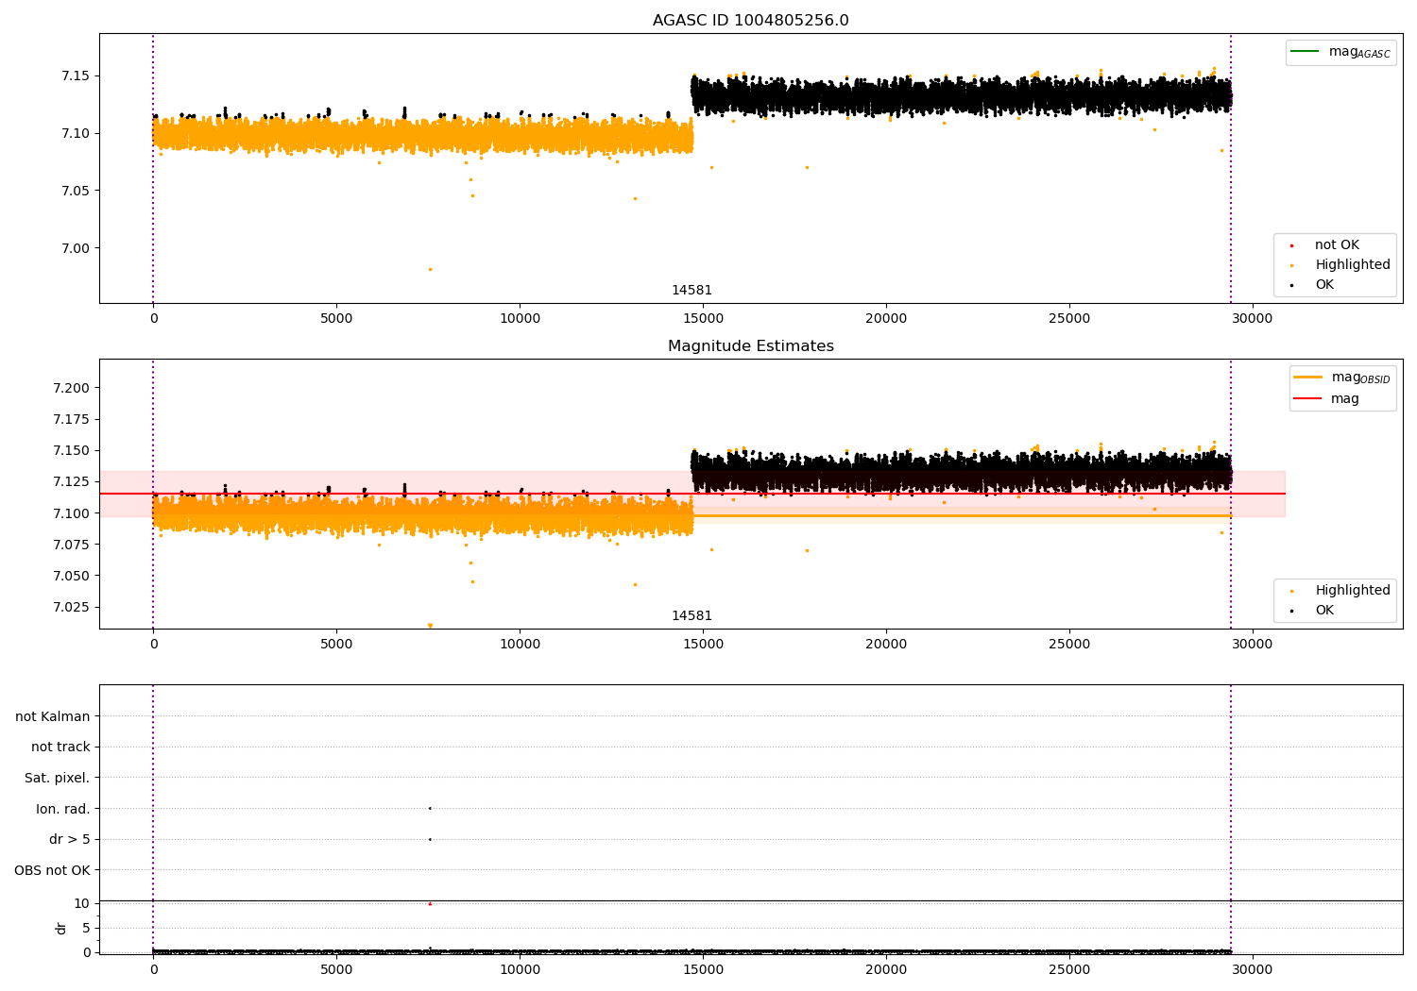
Task: Click the "7.200" y-axis tick label
Action: coord(72,388)
